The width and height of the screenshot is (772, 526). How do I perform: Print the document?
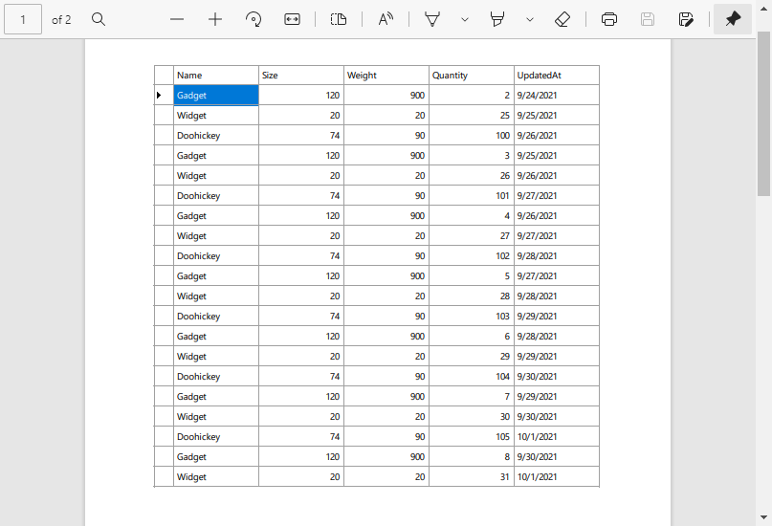click(609, 19)
